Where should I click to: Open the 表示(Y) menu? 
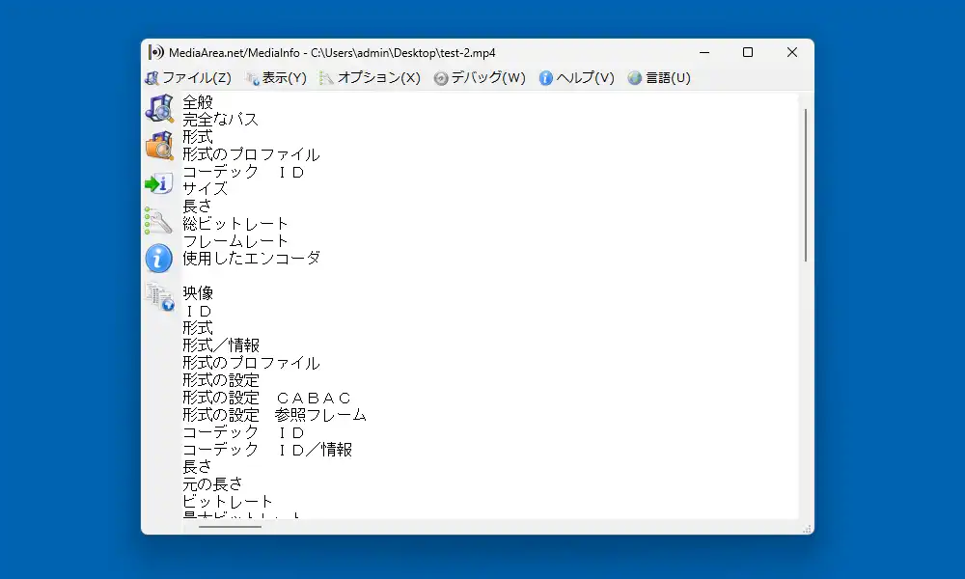pyautogui.click(x=276, y=77)
